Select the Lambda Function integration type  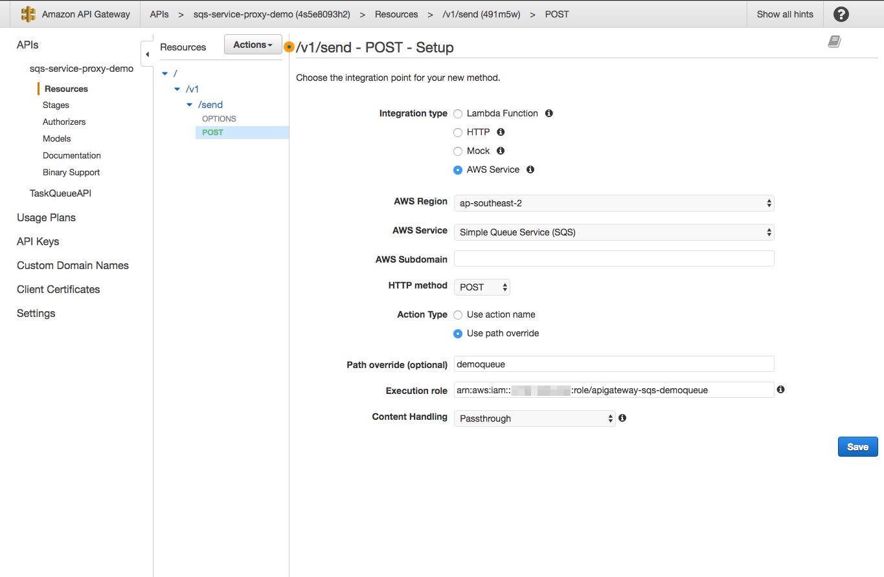[x=458, y=114]
